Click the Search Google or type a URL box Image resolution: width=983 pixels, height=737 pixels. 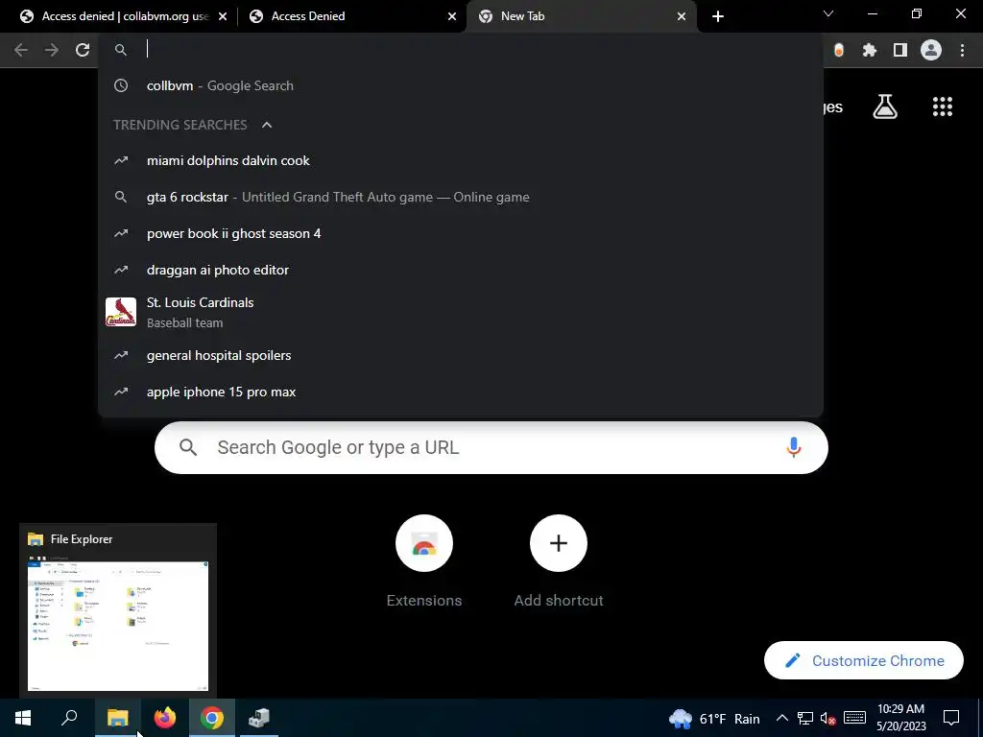[x=491, y=447]
